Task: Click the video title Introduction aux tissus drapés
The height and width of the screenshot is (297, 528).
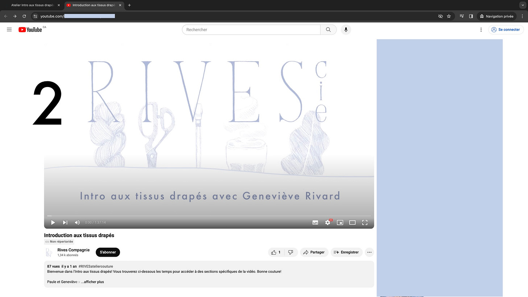Action: (79, 235)
